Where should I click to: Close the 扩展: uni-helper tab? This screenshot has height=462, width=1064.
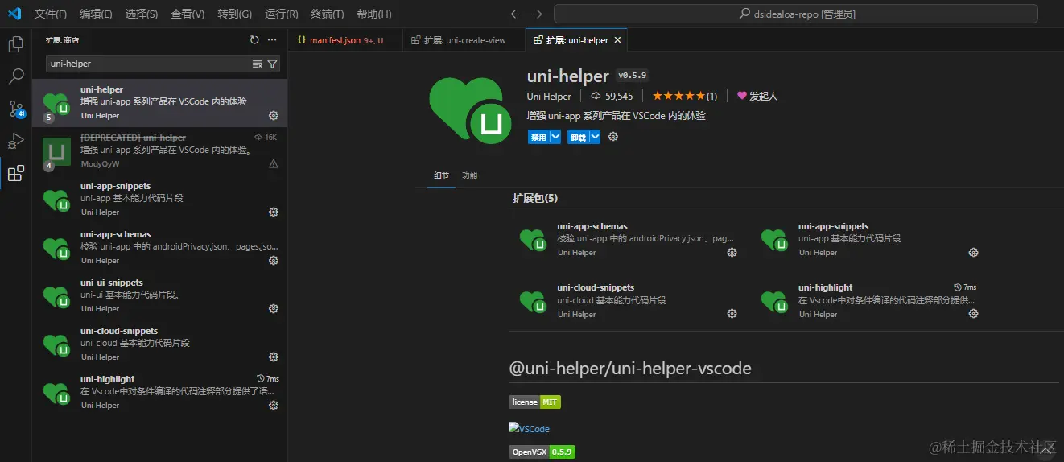(x=617, y=40)
